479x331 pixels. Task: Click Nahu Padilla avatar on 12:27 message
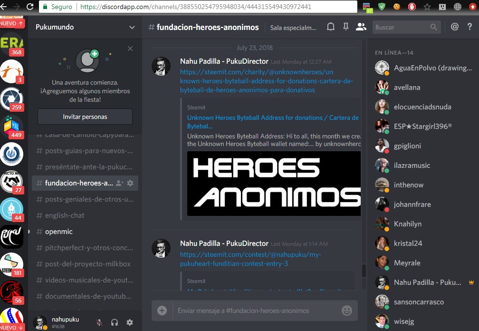point(161,66)
